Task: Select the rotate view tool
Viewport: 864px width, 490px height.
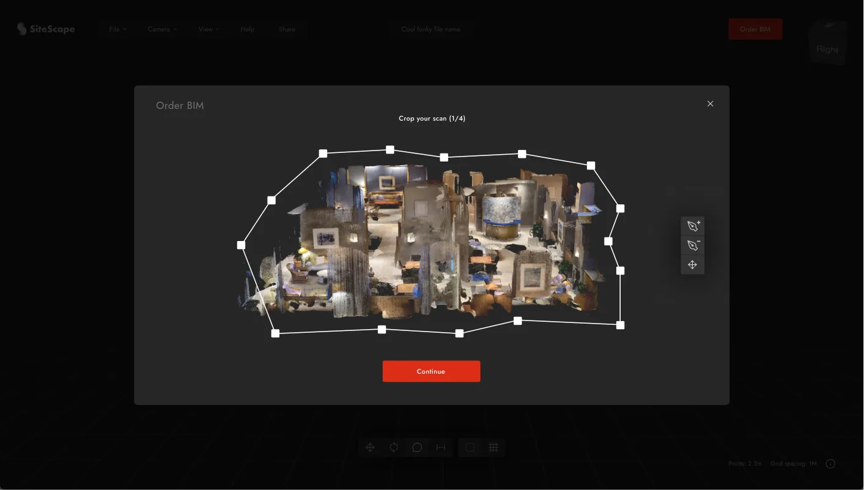Action: [393, 447]
